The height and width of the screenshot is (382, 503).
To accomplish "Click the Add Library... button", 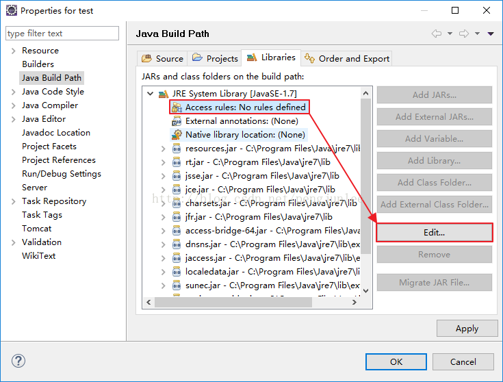I will [x=435, y=160].
